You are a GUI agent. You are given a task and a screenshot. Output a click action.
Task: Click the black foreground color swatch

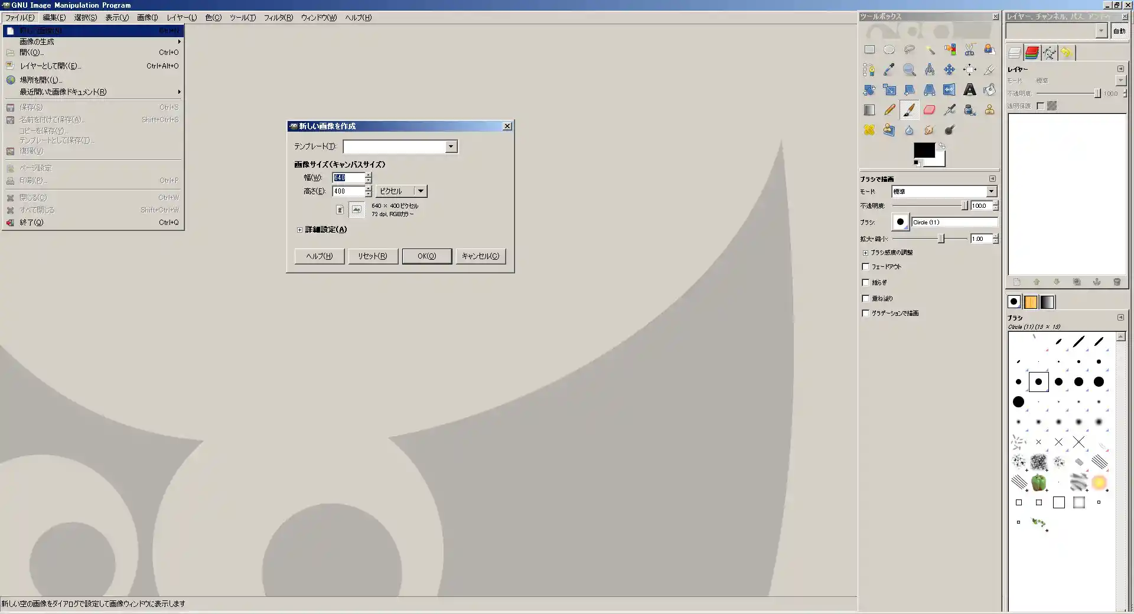tap(924, 150)
